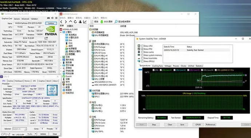Select the IPMI item in AIDA64 tree
Screen dimensions: 251x138
pos(69,43)
